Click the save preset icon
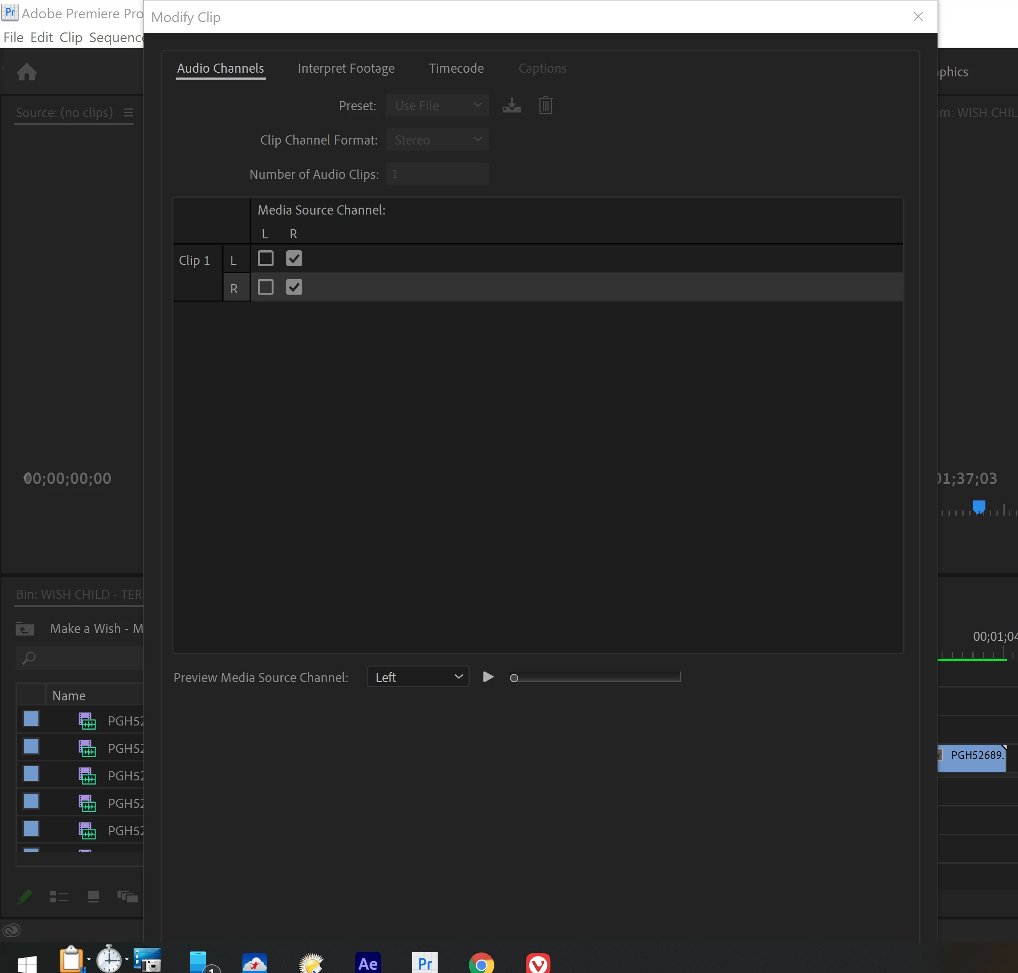1018x973 pixels. point(511,105)
